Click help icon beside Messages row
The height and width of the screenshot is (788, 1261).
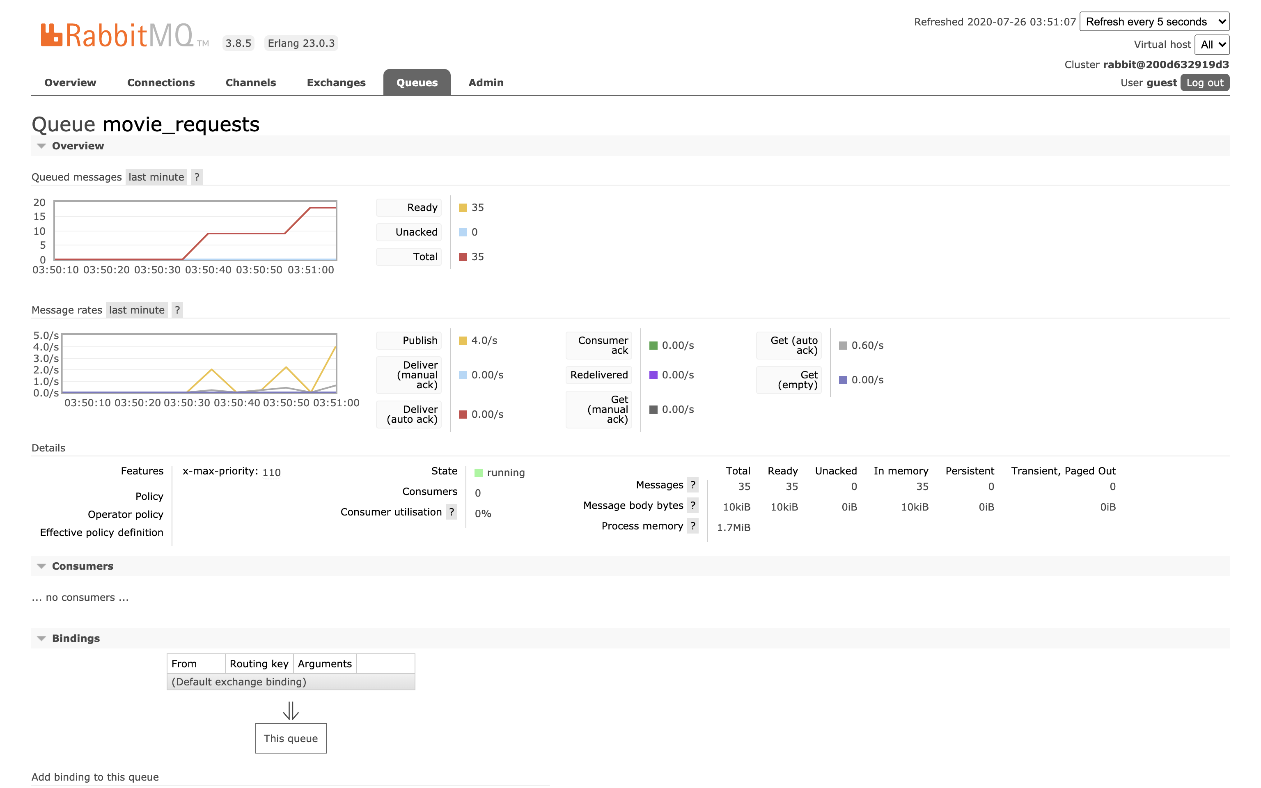tap(692, 485)
